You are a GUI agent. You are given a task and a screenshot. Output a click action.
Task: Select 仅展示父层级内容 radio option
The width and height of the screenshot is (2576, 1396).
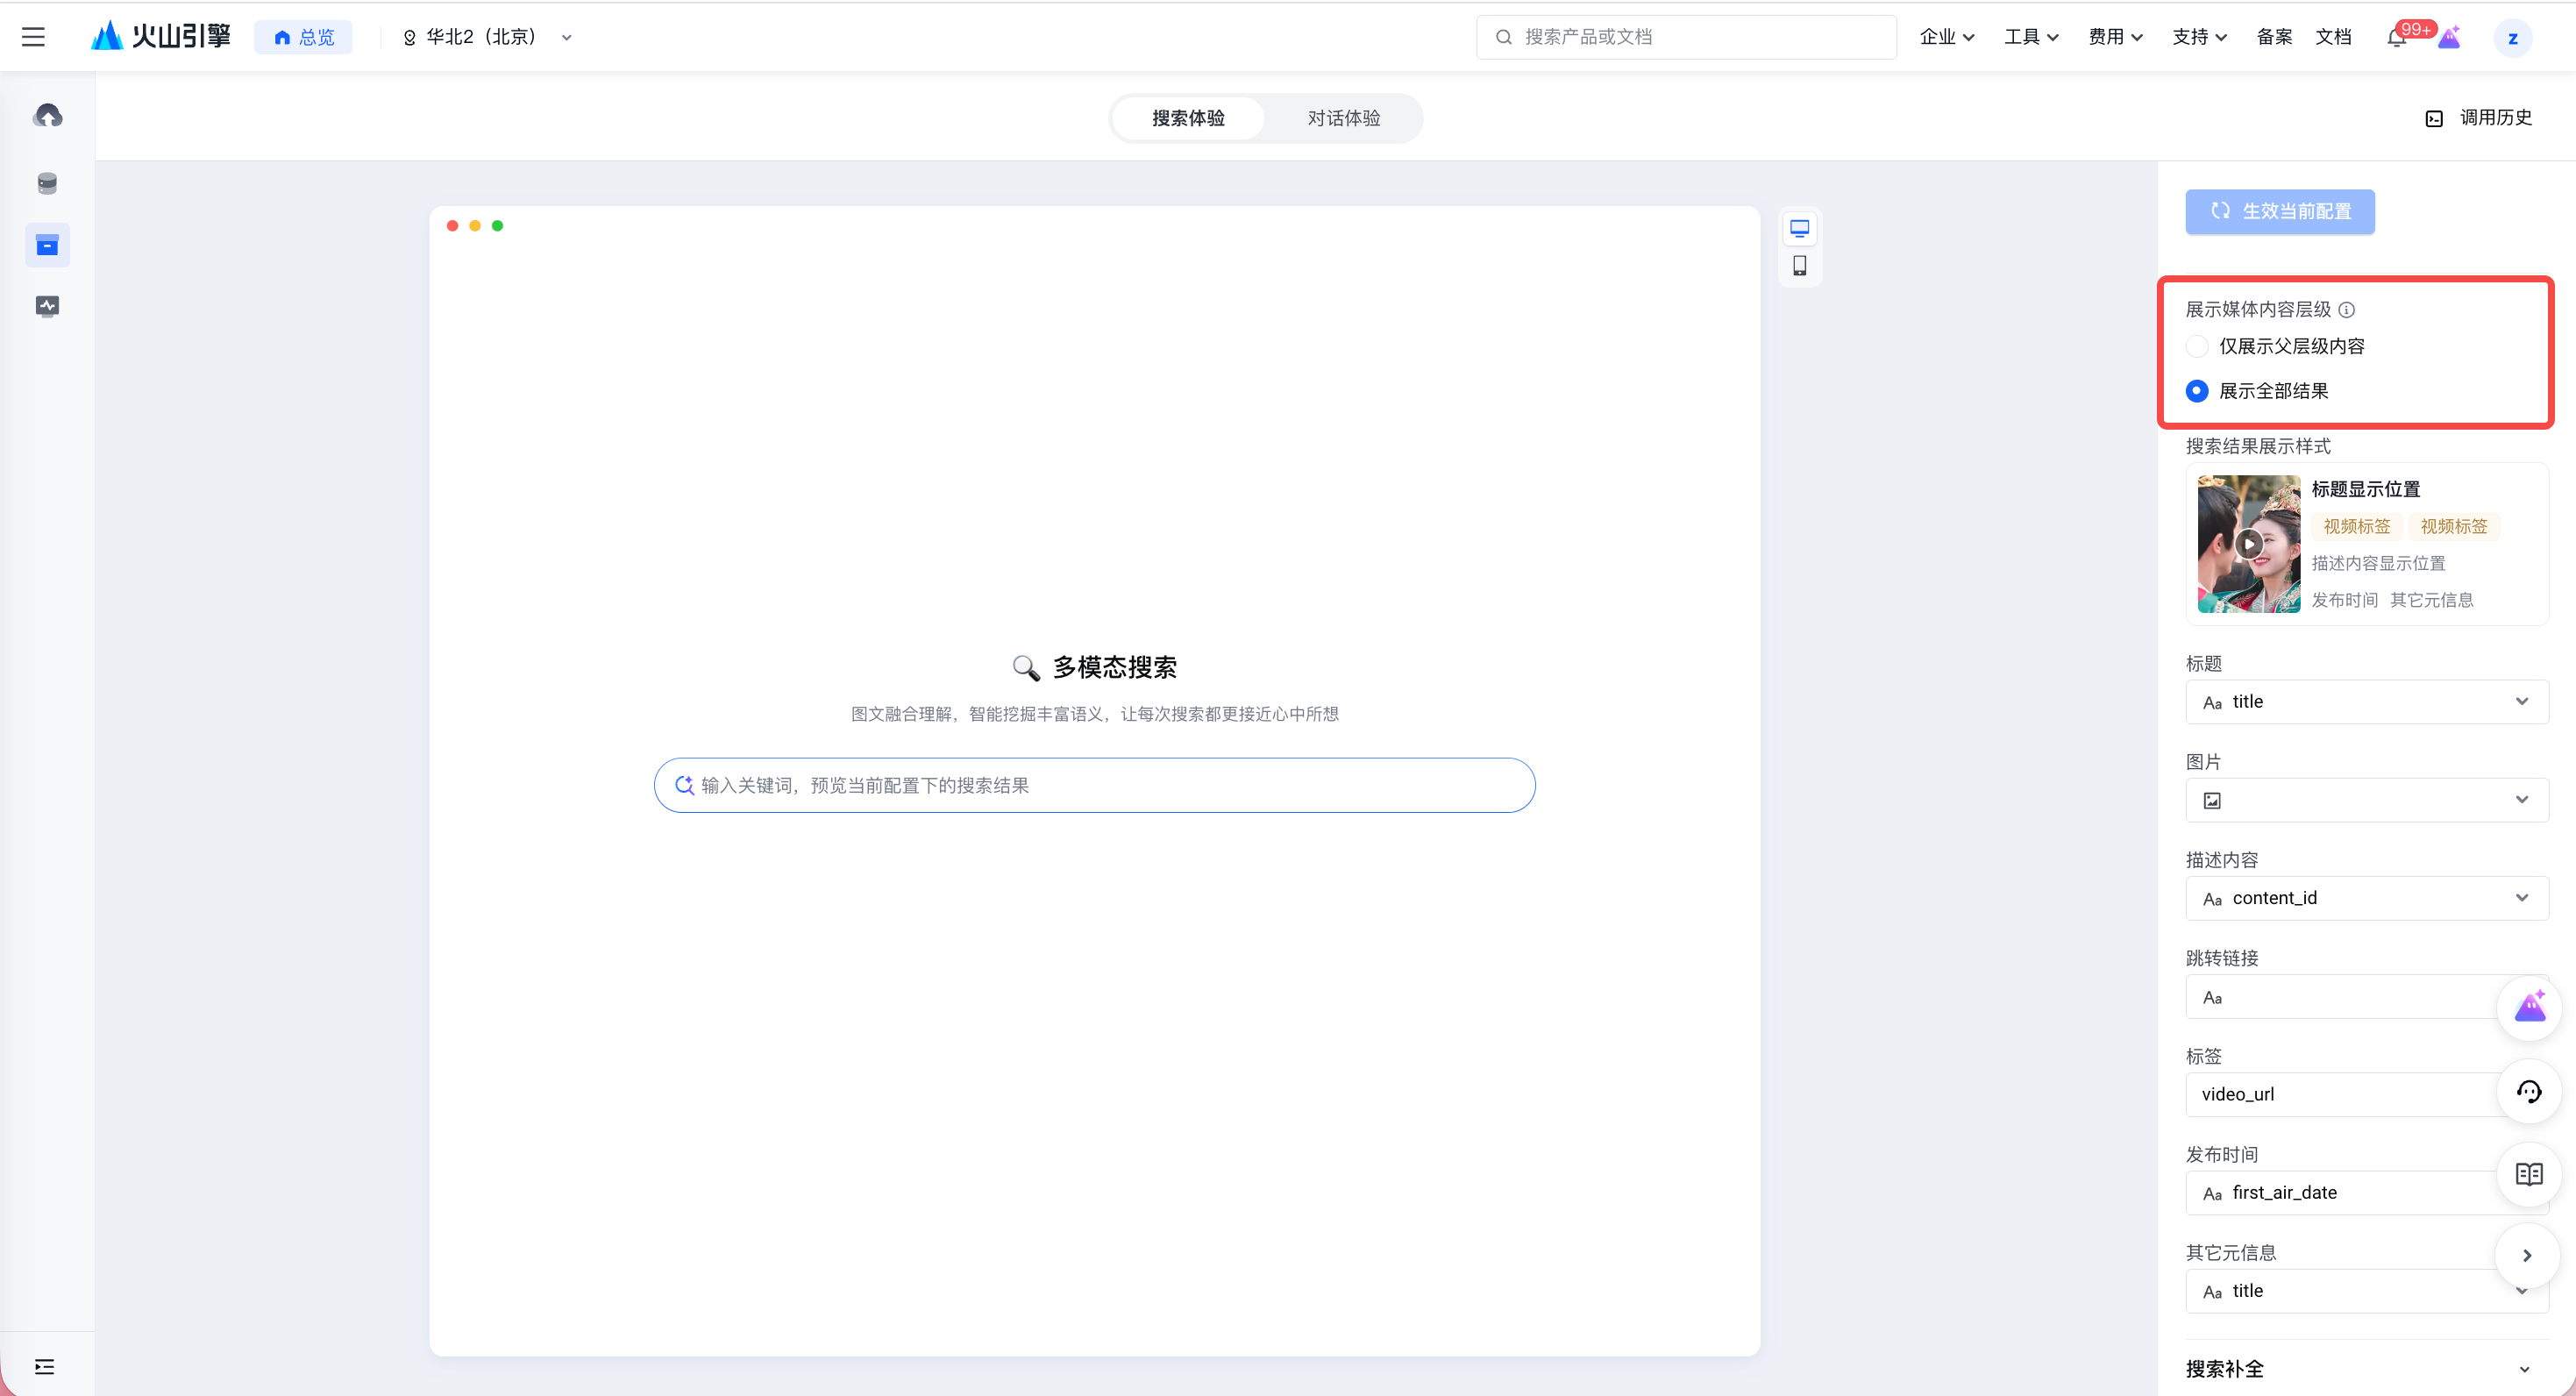point(2197,346)
